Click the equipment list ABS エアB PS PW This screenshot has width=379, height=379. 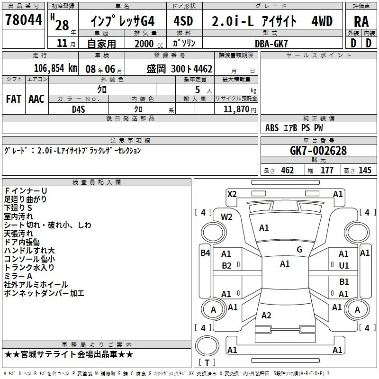pyautogui.click(x=294, y=128)
